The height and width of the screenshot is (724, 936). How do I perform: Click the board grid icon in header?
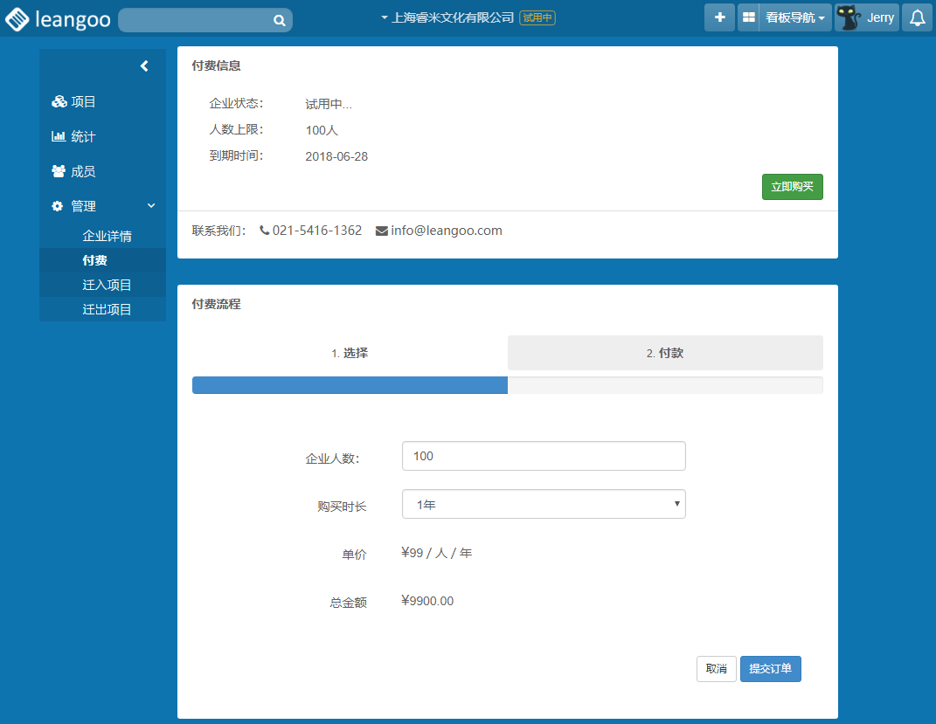click(748, 17)
